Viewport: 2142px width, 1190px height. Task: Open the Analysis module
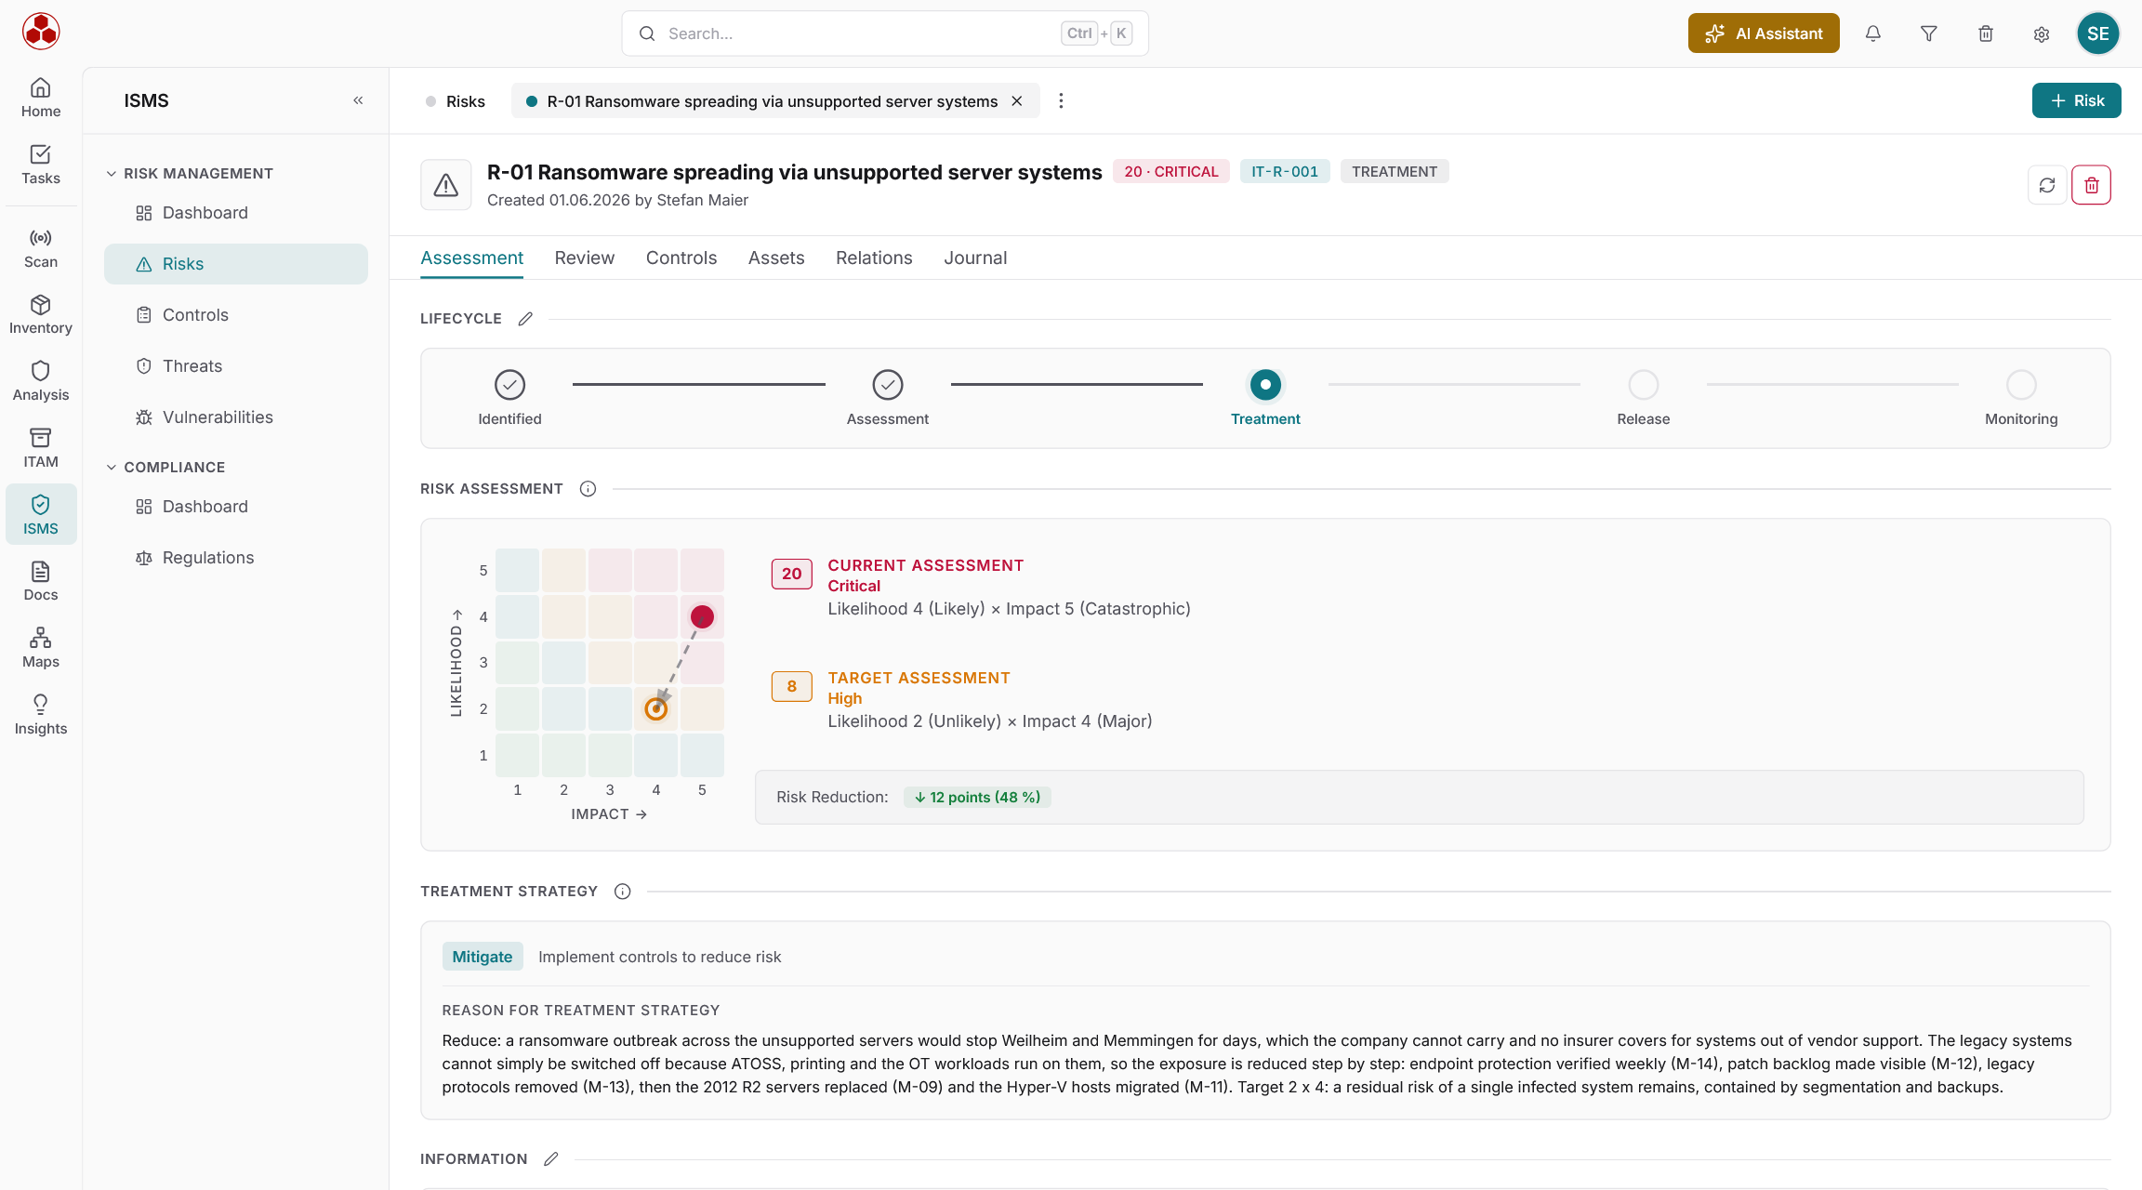(x=41, y=382)
